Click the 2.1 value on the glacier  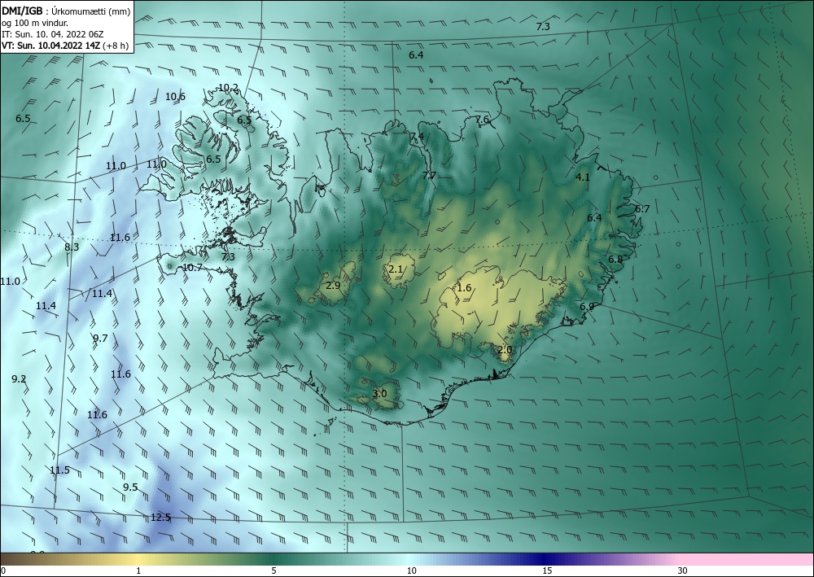(396, 269)
